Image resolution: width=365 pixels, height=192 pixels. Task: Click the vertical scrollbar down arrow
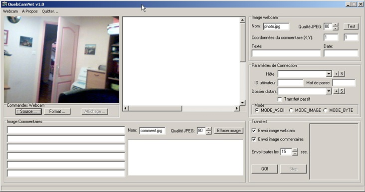click(242, 102)
